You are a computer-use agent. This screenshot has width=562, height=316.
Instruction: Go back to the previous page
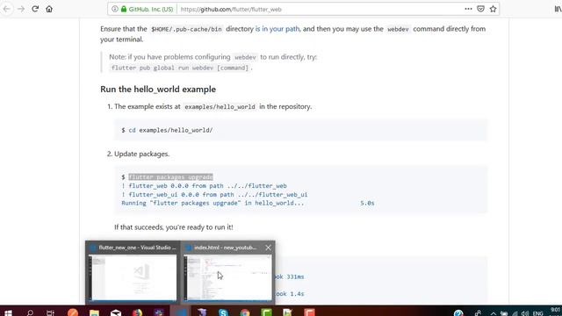point(6,9)
